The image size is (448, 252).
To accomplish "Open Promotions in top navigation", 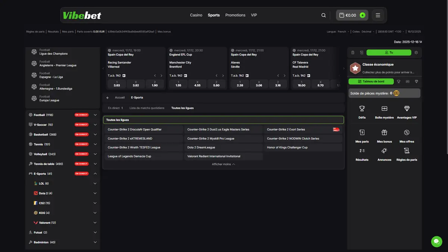I will tap(235, 15).
